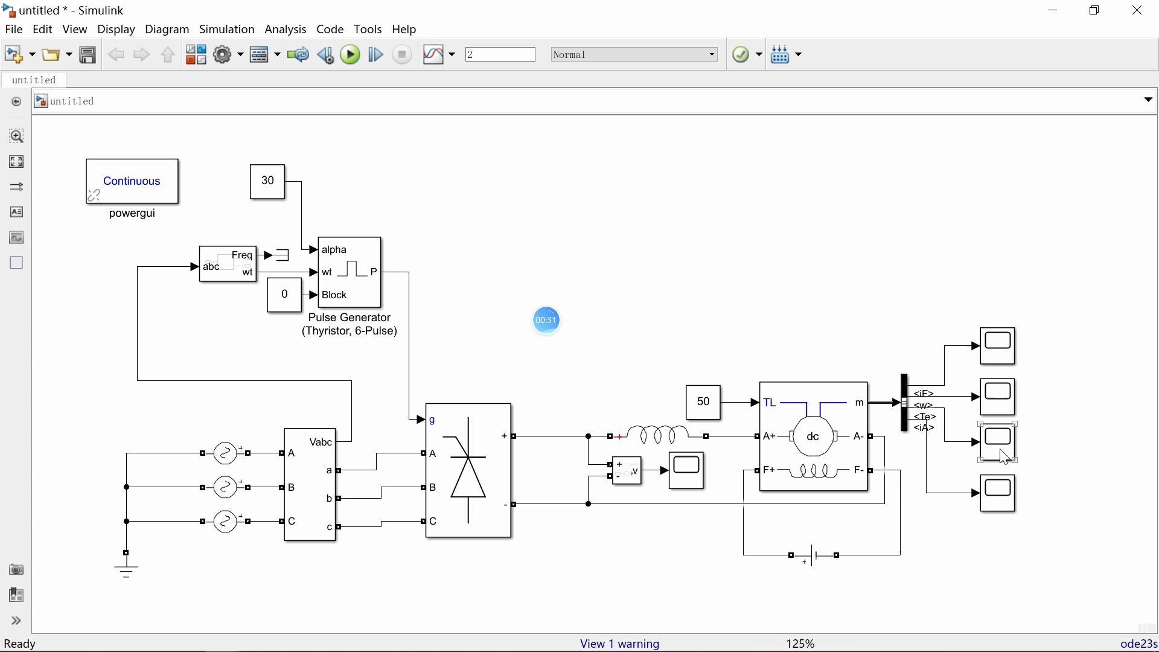The width and height of the screenshot is (1159, 652).
Task: Expand the Model Explorer dropdown arrow
Action: [278, 56]
